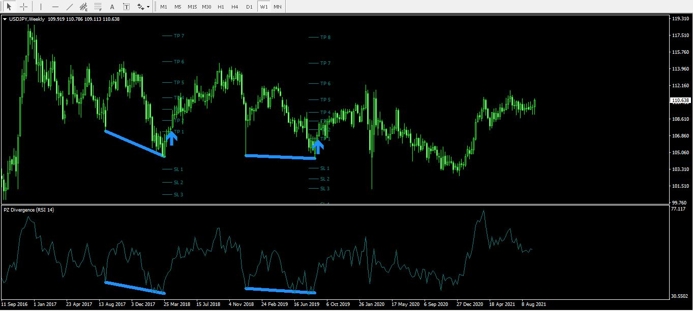Switch to the H4 timeframe

(x=234, y=7)
